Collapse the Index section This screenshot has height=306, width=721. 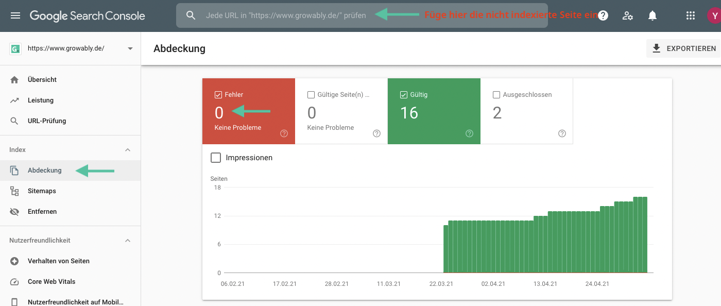coord(128,150)
